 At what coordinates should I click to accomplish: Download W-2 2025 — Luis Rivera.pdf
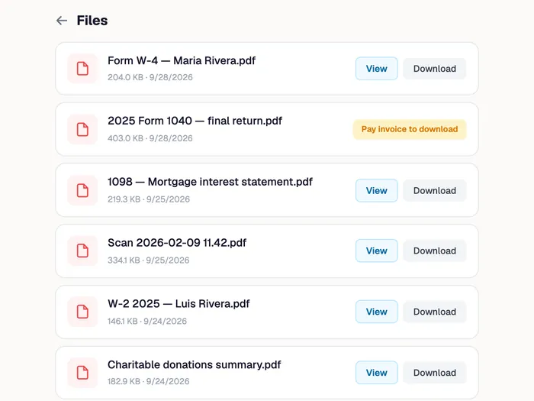pyautogui.click(x=435, y=312)
